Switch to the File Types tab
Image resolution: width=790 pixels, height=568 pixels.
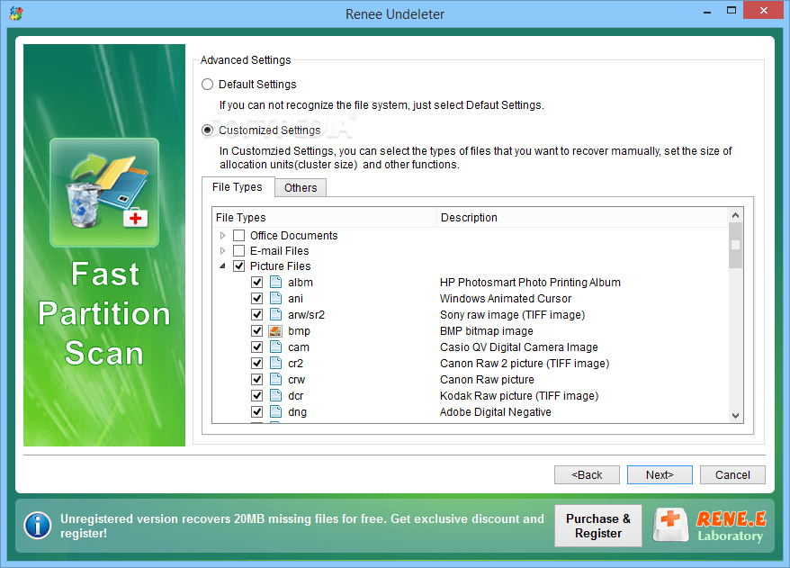click(x=238, y=187)
